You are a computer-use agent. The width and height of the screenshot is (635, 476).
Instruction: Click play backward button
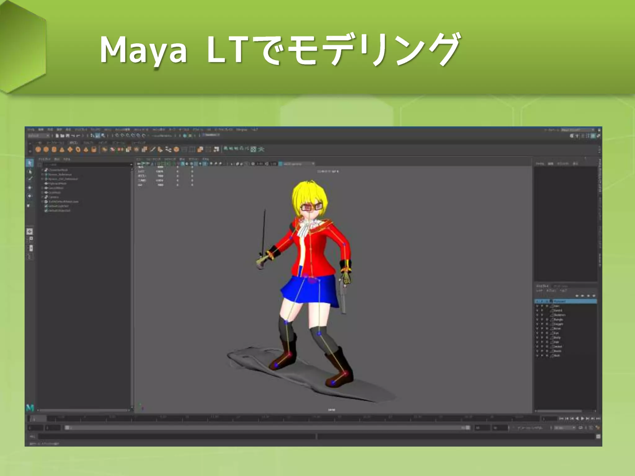[x=577, y=419]
